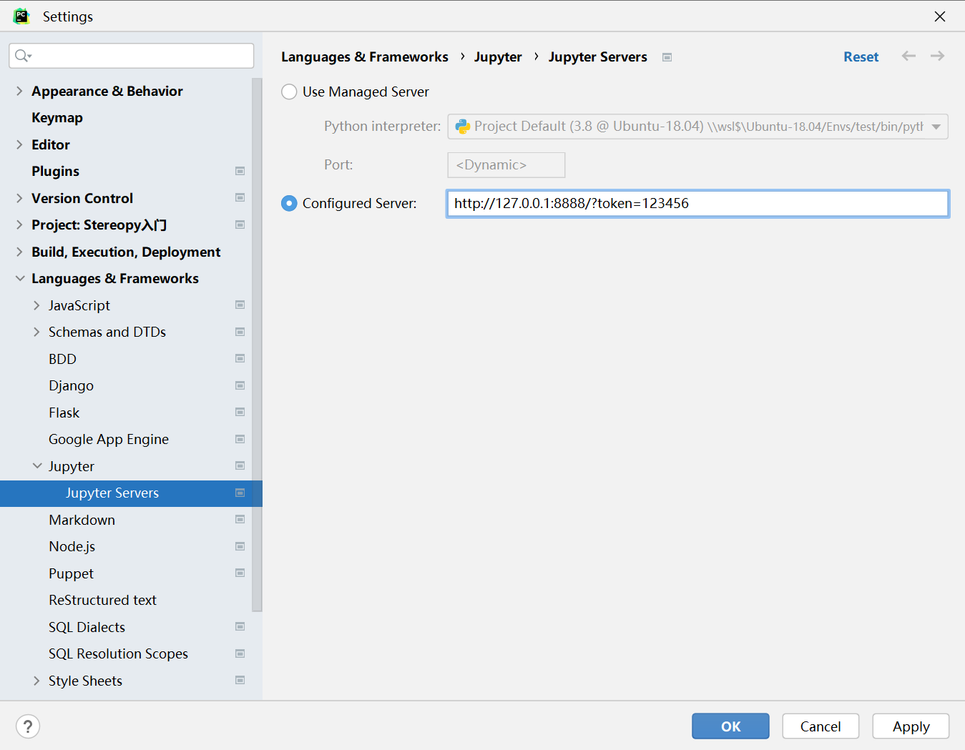Select ReStructured text in the tree
Screen dimensions: 965x750
(102, 600)
